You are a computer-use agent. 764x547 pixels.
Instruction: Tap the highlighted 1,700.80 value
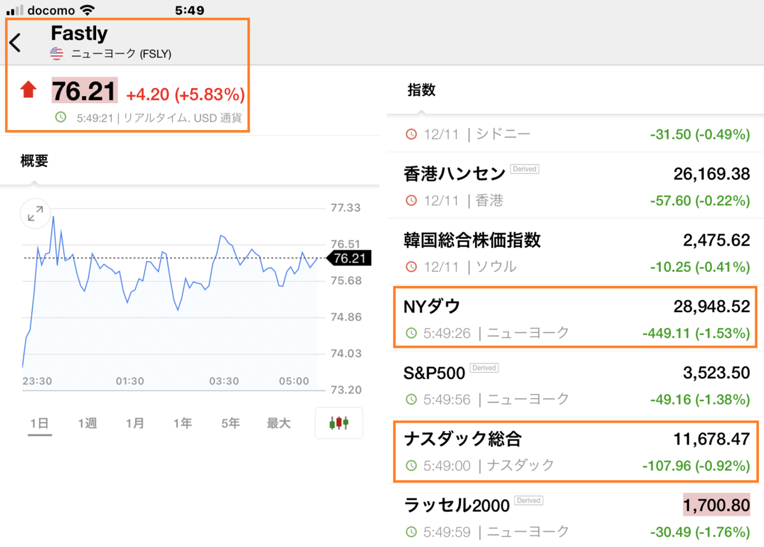(x=716, y=505)
